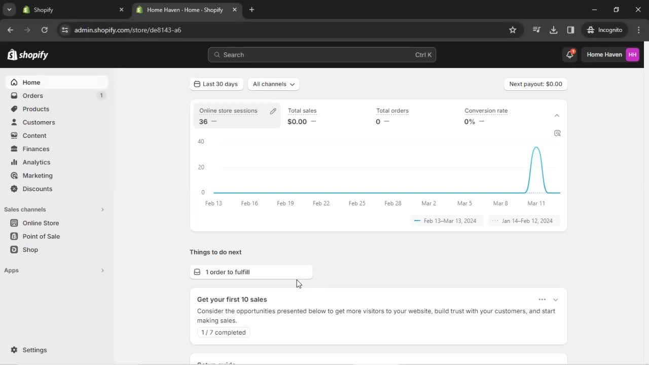Select the Conversion rate metric
The width and height of the screenshot is (649, 365).
coord(501,116)
